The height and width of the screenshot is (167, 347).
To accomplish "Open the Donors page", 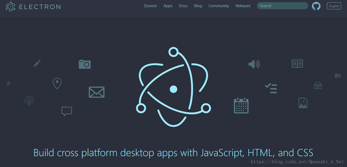I will pos(150,6).
